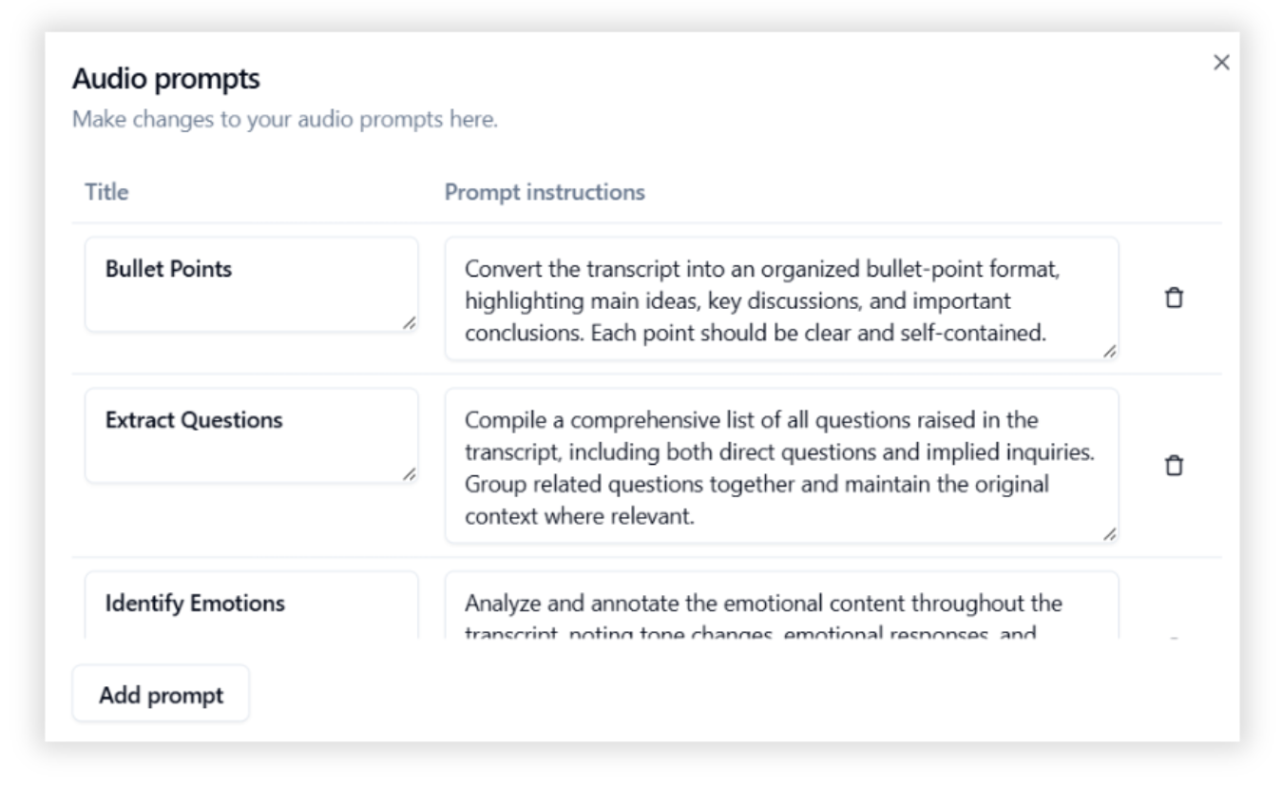Click resize handle of Bullet Points title field
Image resolution: width=1282 pixels, height=787 pixels.
tap(409, 323)
